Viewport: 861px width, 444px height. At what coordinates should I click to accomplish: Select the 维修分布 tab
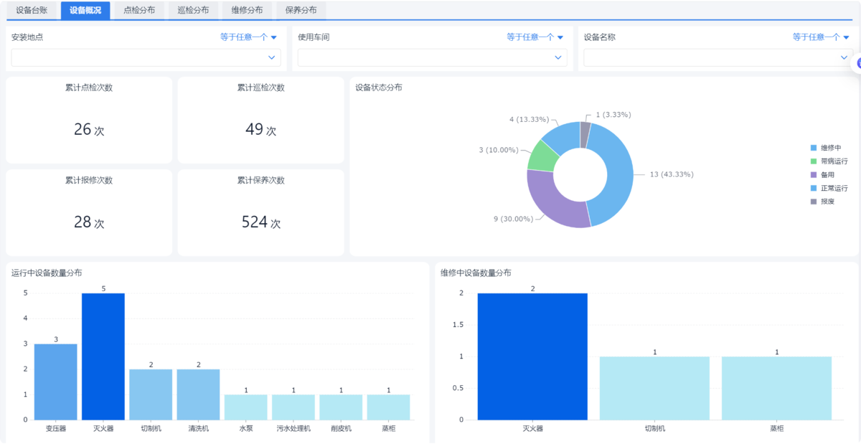point(247,10)
